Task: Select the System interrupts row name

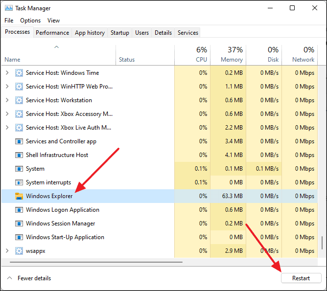Action: coord(48,182)
